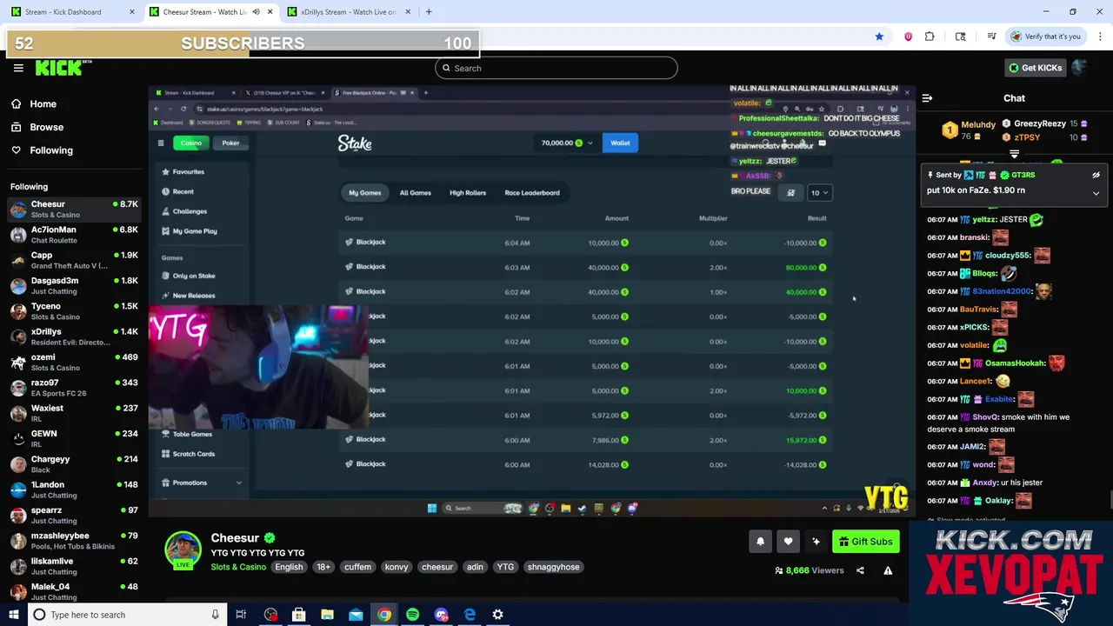Click the Wallet button in streamed Stake

pos(620,143)
